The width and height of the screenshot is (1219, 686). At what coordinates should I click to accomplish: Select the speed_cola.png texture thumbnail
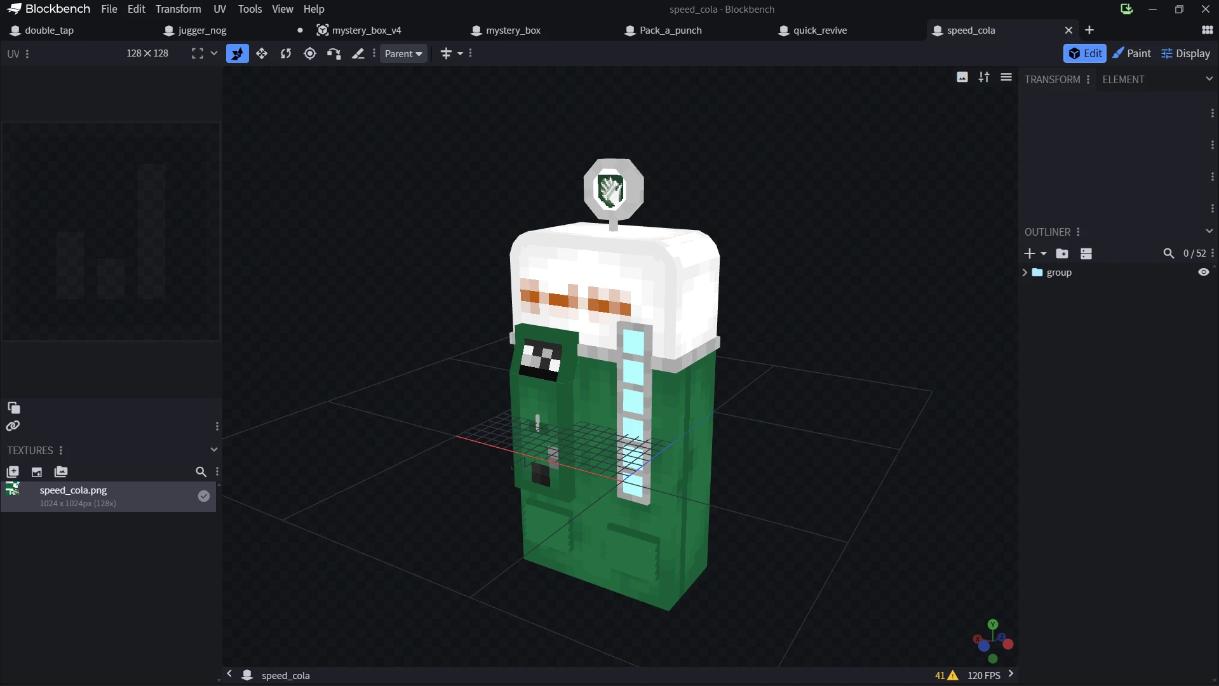pos(13,489)
